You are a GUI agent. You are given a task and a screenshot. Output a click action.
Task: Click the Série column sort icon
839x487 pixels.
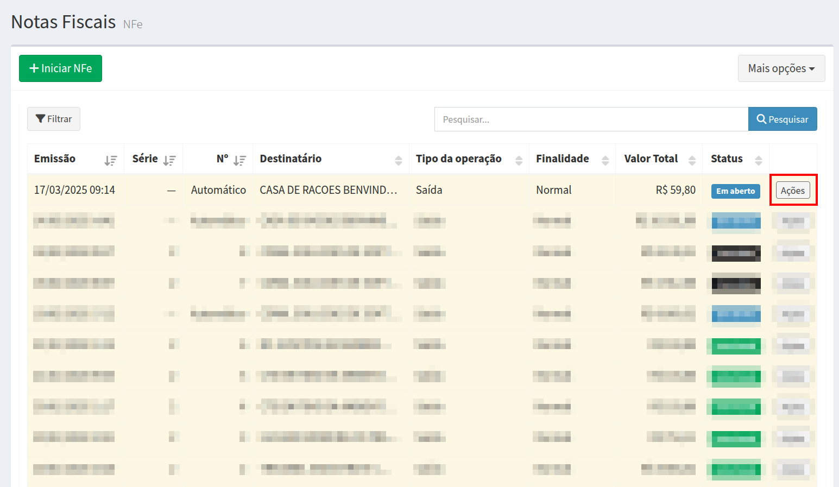[169, 160]
